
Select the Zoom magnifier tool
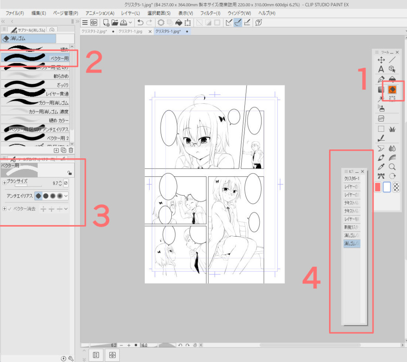coord(392,167)
